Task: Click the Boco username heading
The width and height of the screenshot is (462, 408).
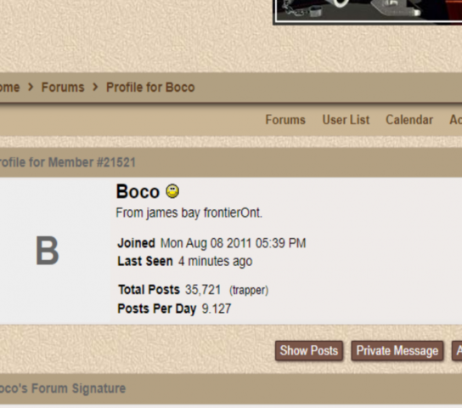Action: pos(138,191)
